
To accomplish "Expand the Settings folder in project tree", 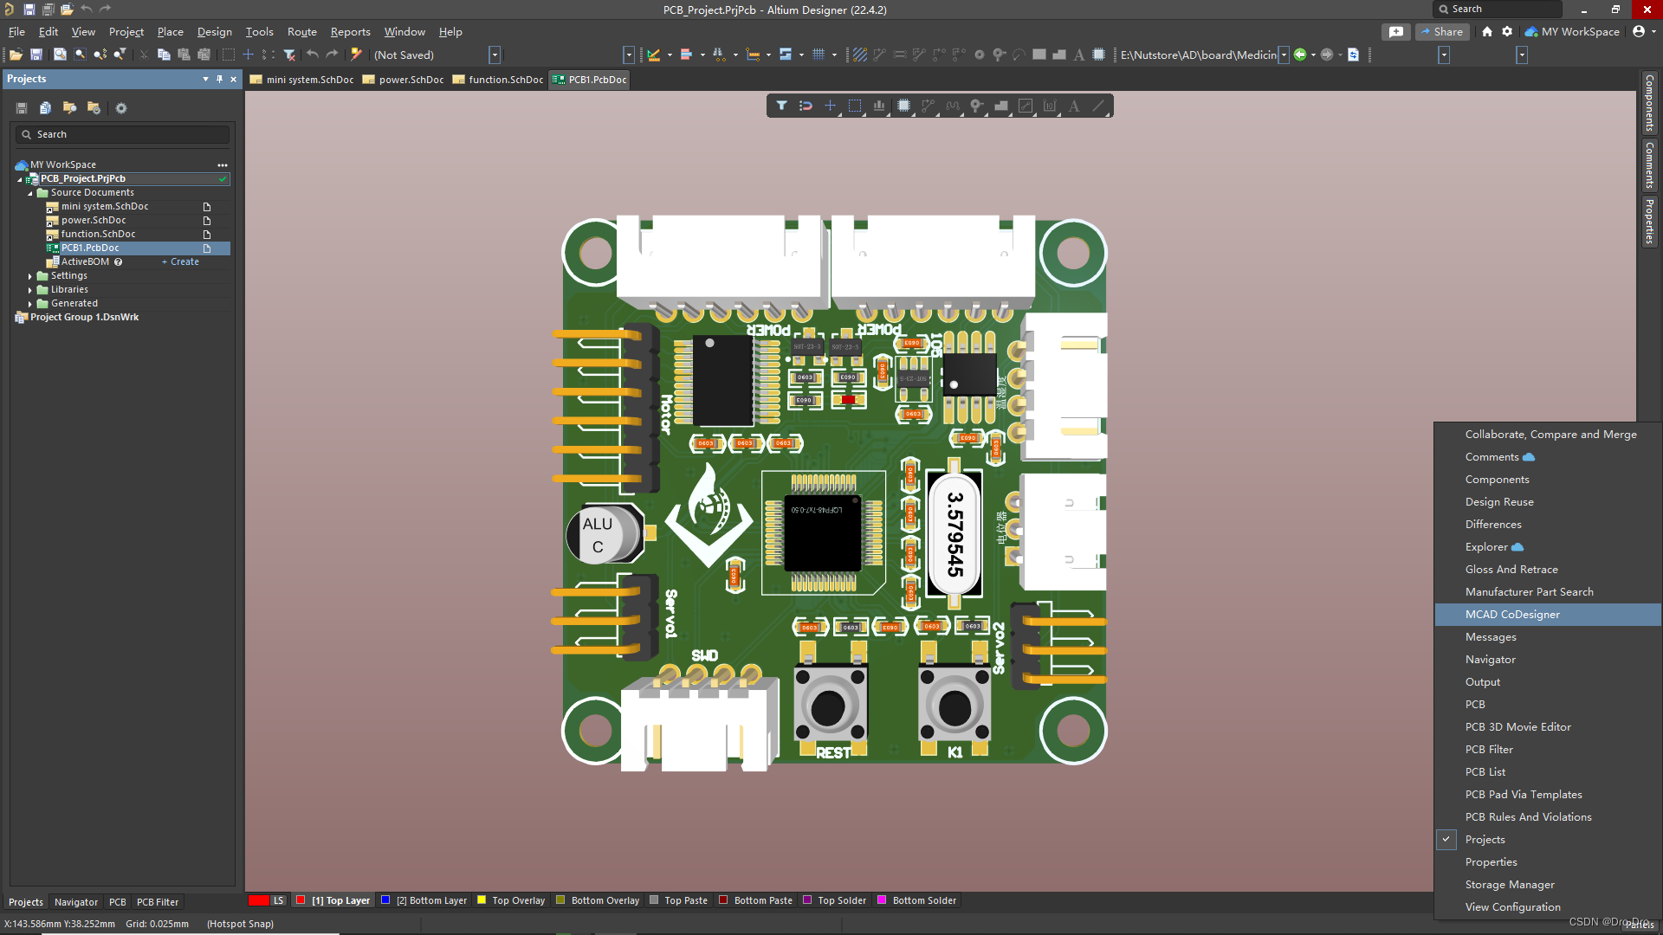I will coord(30,276).
